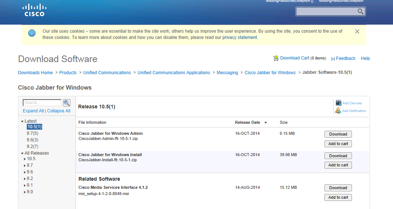Screen dimensions: 393x209
Task: Click the File Information column header
Action: [x=92, y=122]
